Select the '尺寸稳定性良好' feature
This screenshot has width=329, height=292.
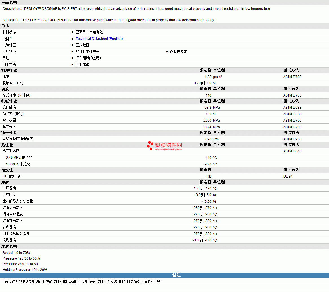[x=87, y=52]
